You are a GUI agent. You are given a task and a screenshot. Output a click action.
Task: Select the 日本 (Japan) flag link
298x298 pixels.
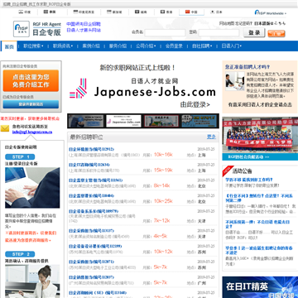pyautogui.click(x=217, y=12)
